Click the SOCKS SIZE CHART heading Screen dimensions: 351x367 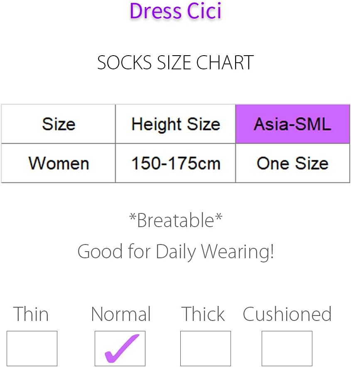175,63
